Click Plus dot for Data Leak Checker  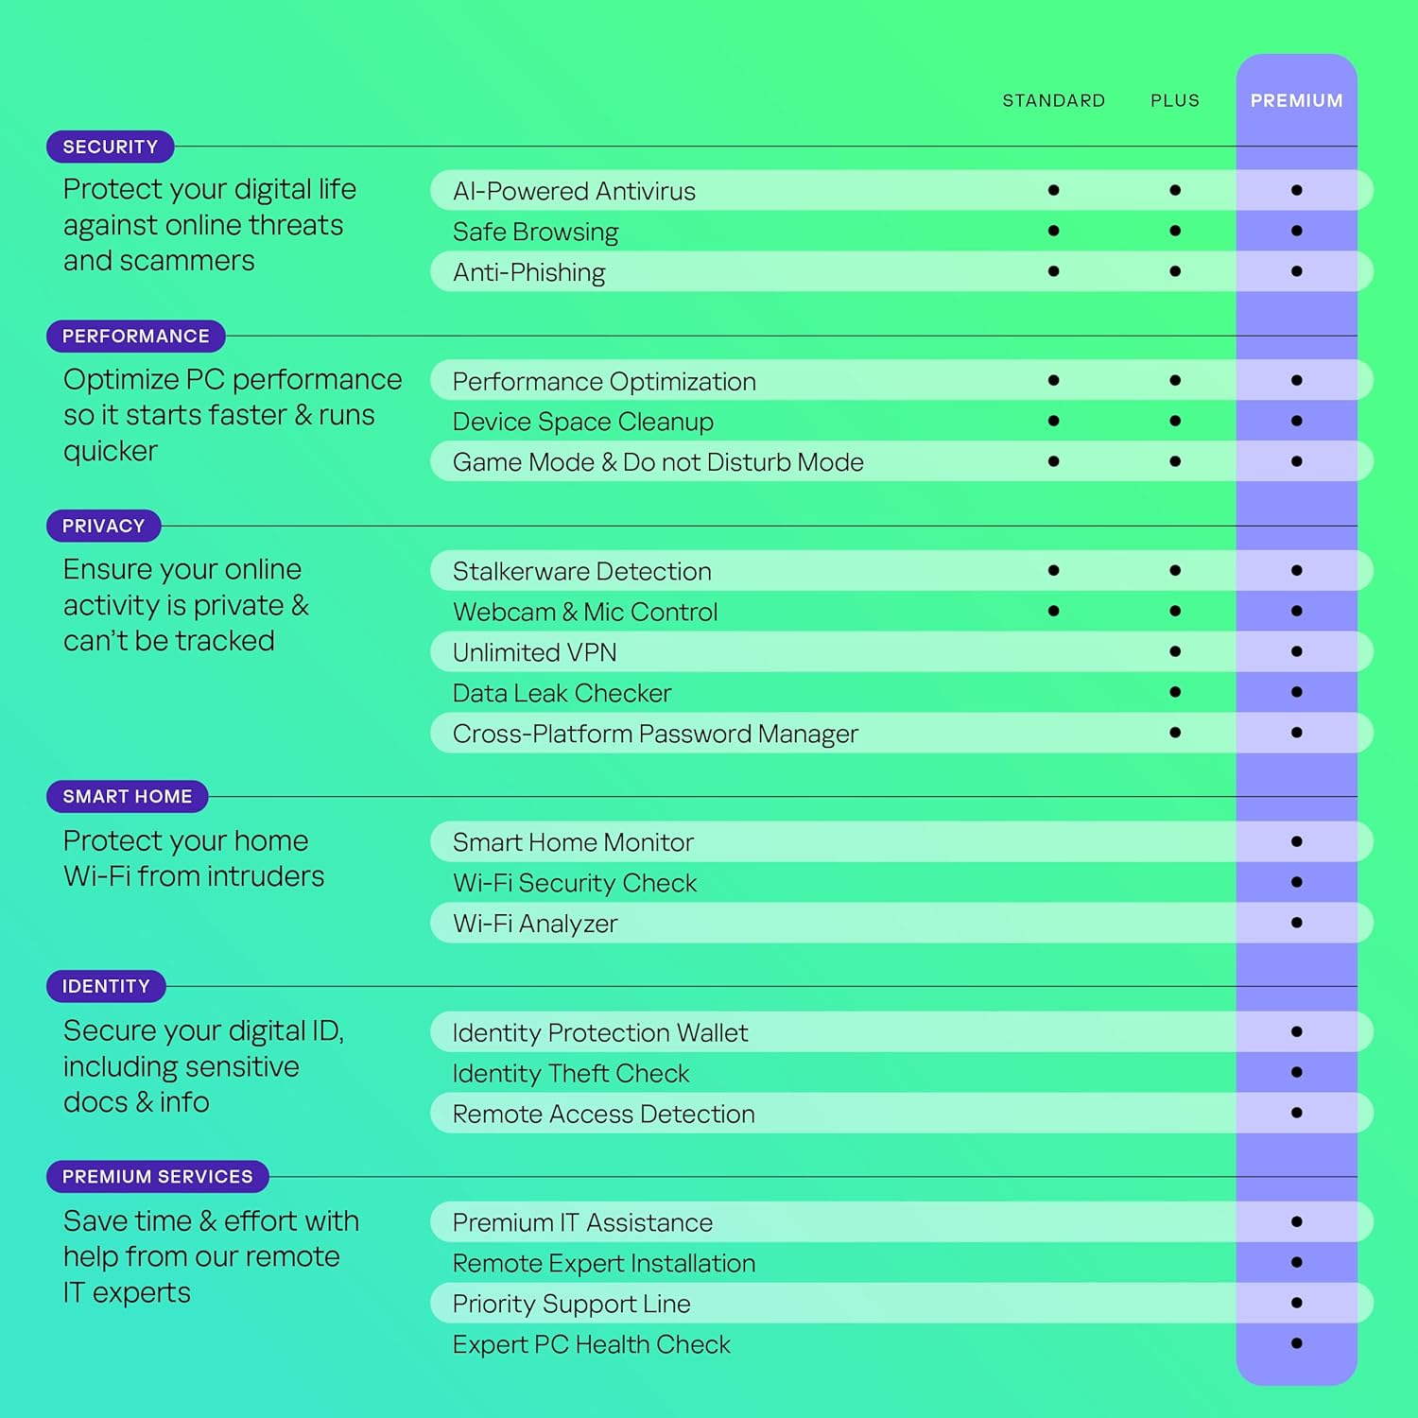pos(1175,692)
